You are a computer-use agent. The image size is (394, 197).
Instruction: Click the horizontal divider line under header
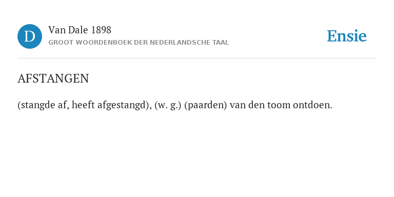coord(197,58)
